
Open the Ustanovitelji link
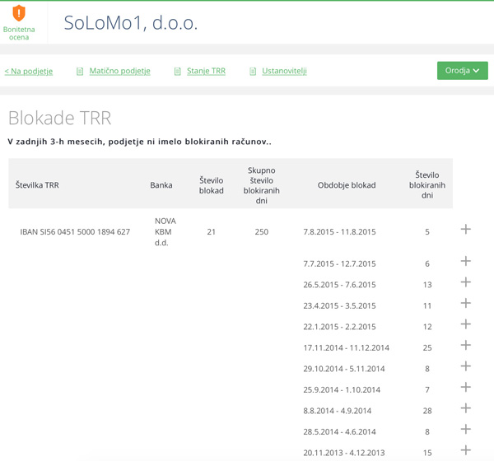pos(284,72)
